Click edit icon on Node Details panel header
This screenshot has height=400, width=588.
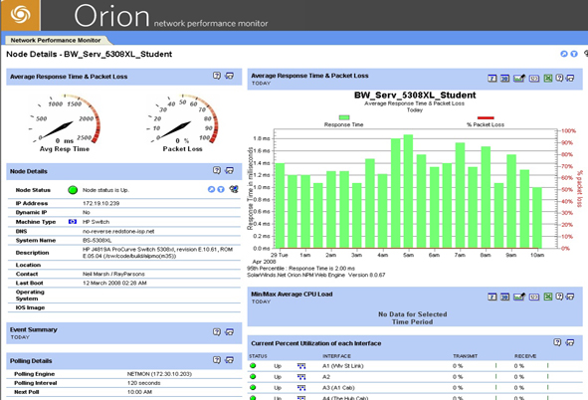(x=230, y=170)
